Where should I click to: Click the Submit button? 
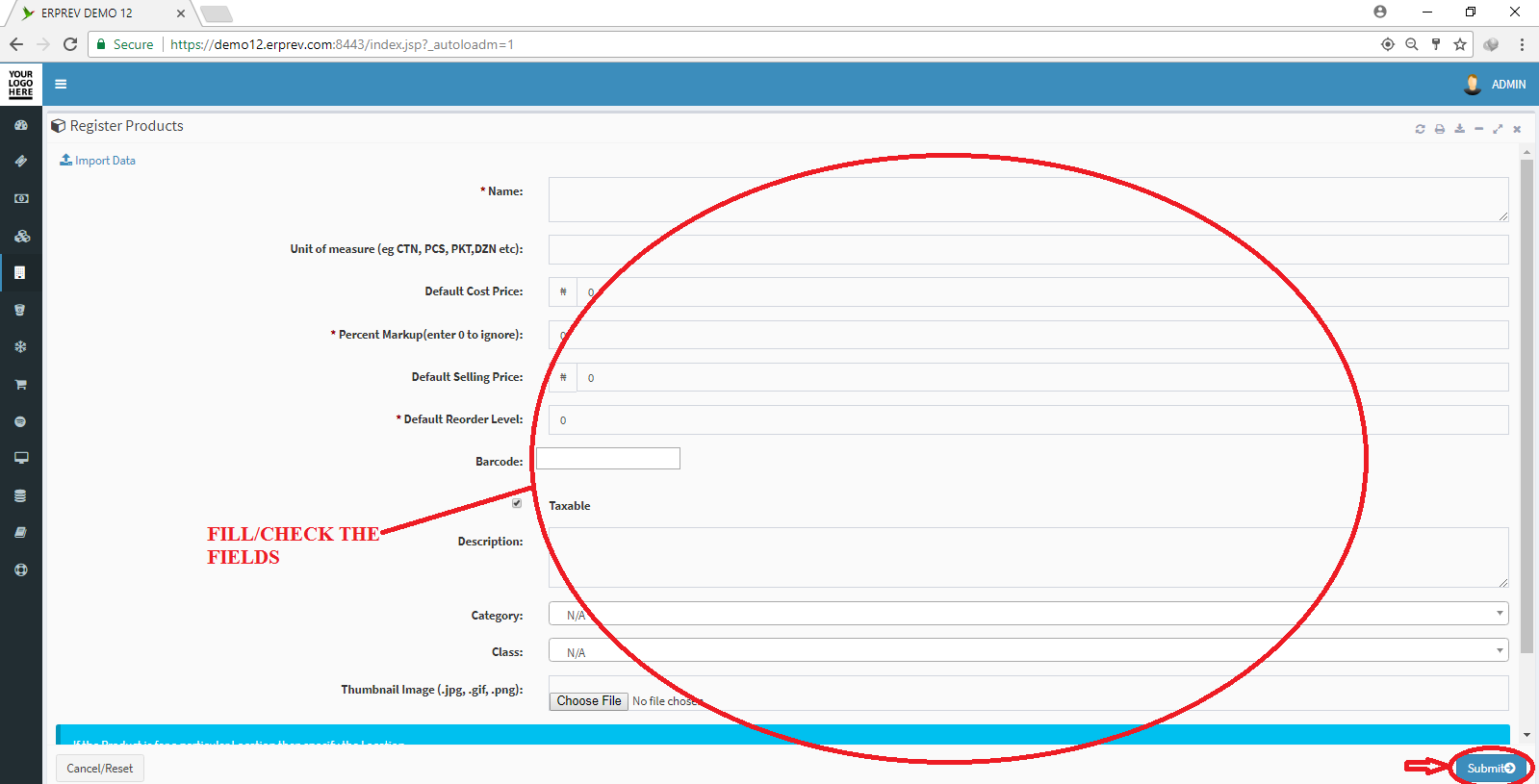click(x=1491, y=768)
